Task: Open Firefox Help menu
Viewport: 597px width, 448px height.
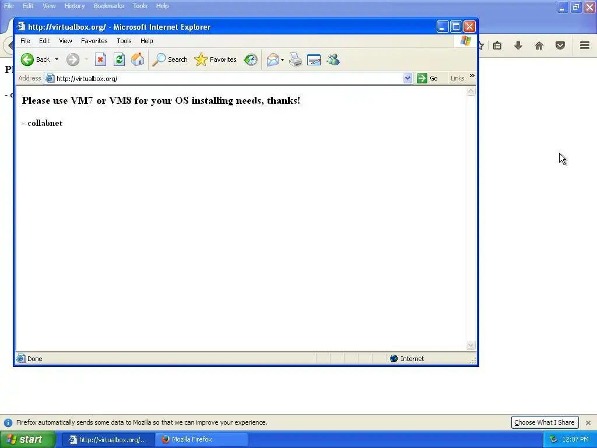Action: [x=162, y=6]
